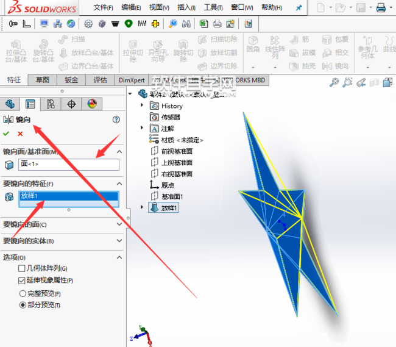Click the globe icon in toolbar
The width and height of the screenshot is (396, 347).
click(71, 24)
